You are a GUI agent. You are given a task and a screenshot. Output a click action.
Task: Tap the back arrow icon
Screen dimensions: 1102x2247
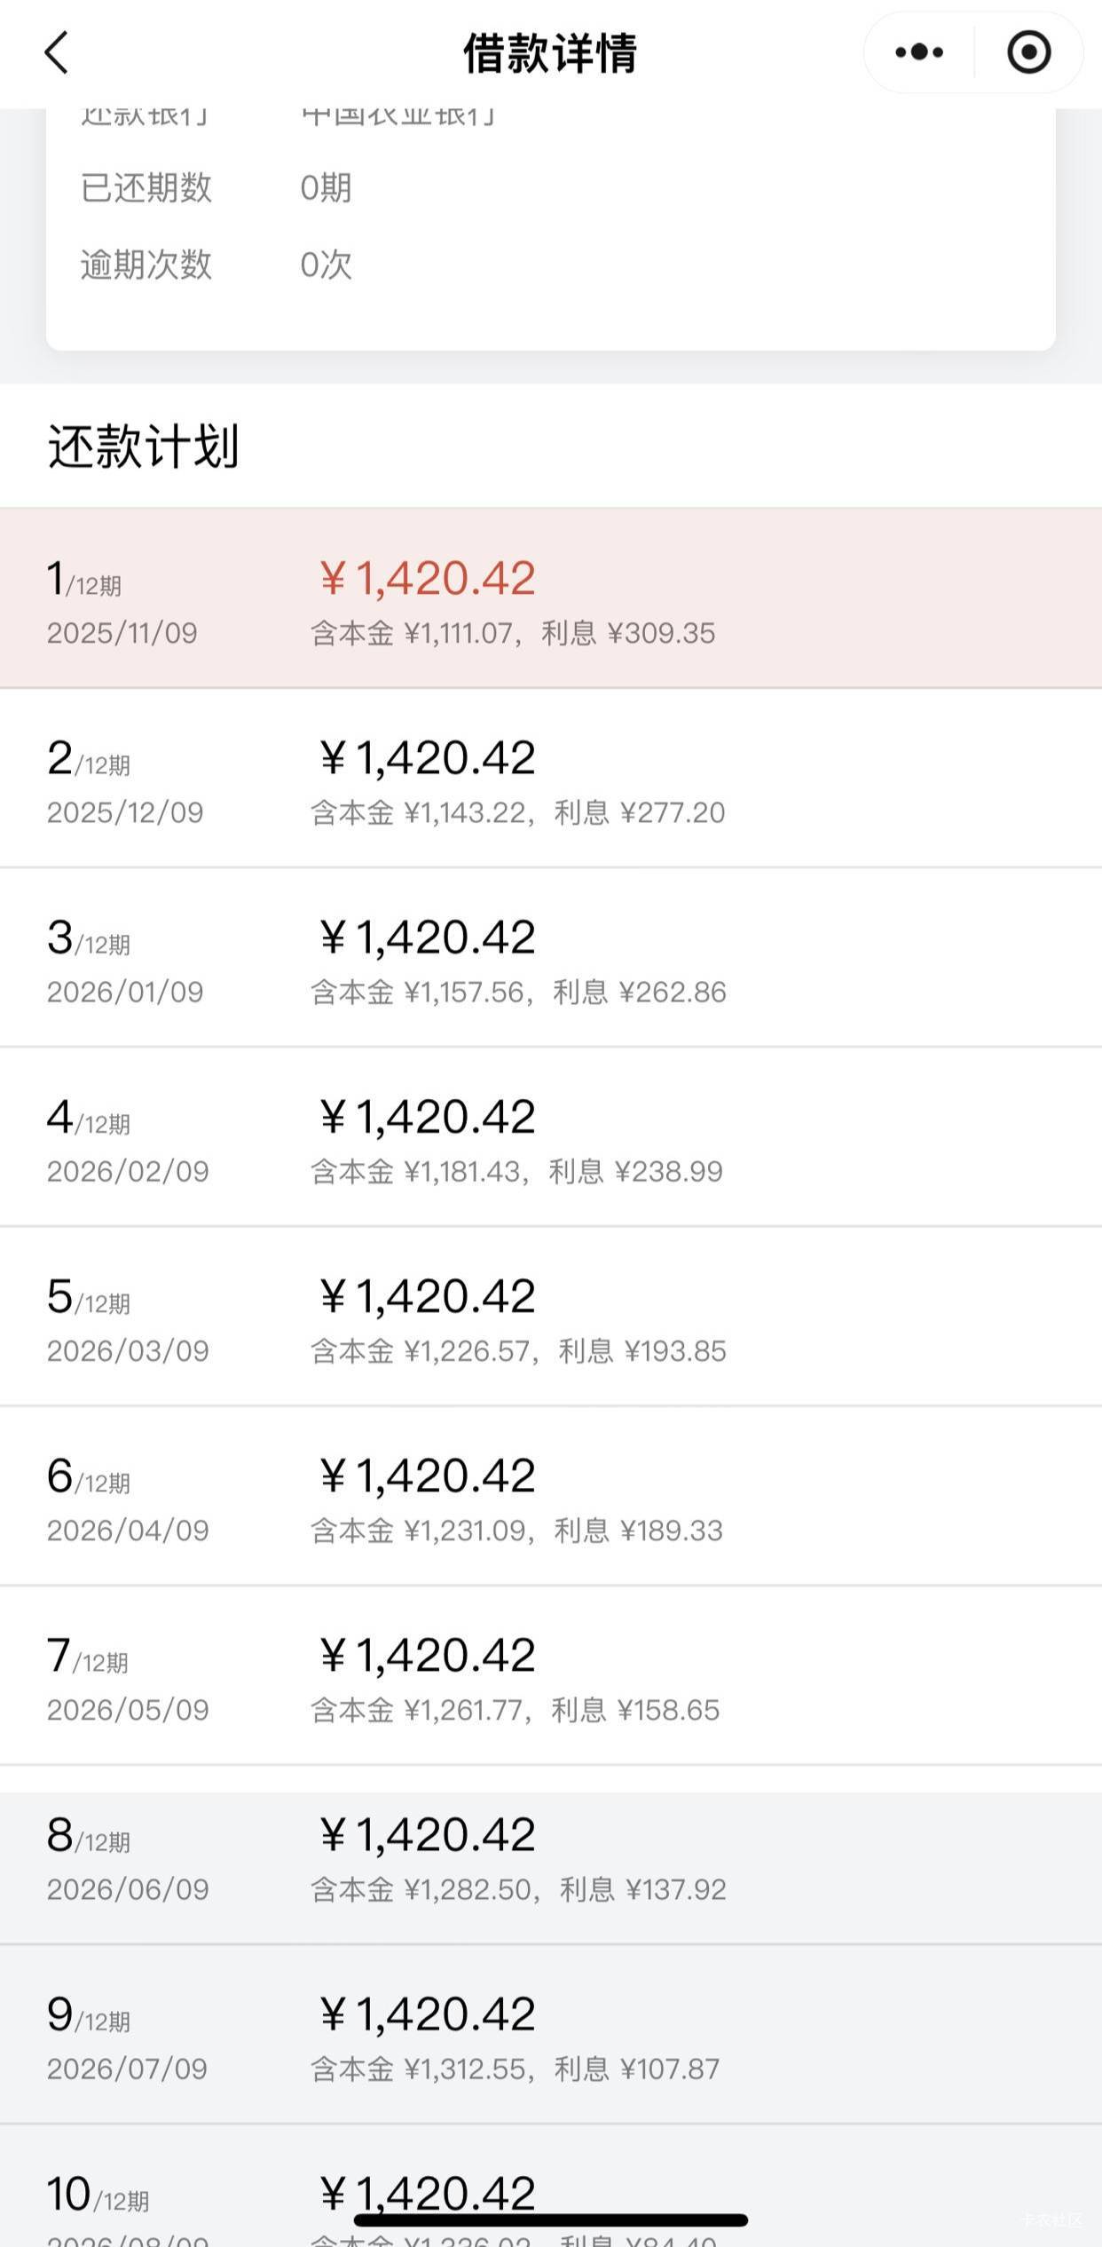[x=57, y=52]
